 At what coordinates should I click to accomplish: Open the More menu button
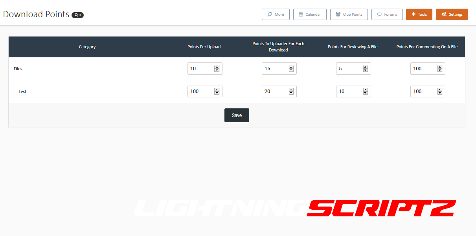tap(276, 14)
